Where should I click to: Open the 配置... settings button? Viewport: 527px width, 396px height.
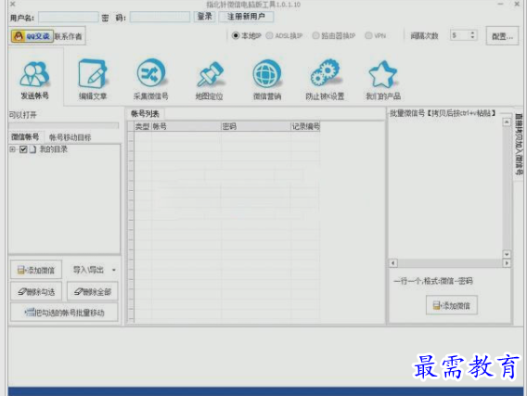point(502,36)
